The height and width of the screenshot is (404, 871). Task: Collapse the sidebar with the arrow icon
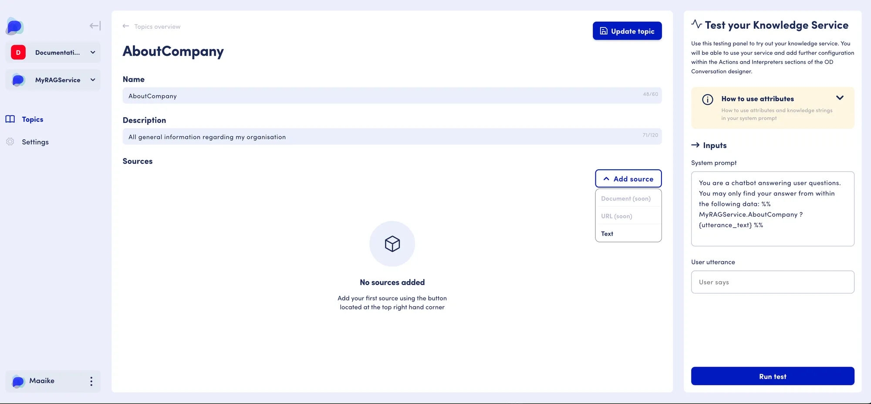[x=95, y=26]
